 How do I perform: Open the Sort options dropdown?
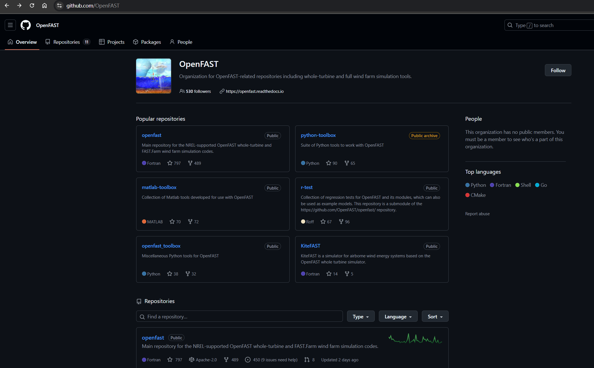tap(435, 316)
